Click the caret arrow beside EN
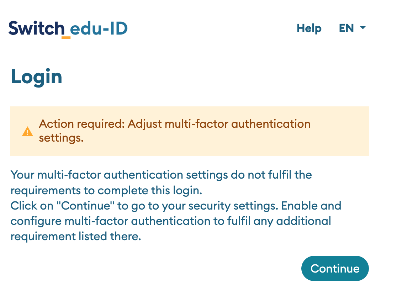The height and width of the screenshot is (301, 402). [x=363, y=27]
